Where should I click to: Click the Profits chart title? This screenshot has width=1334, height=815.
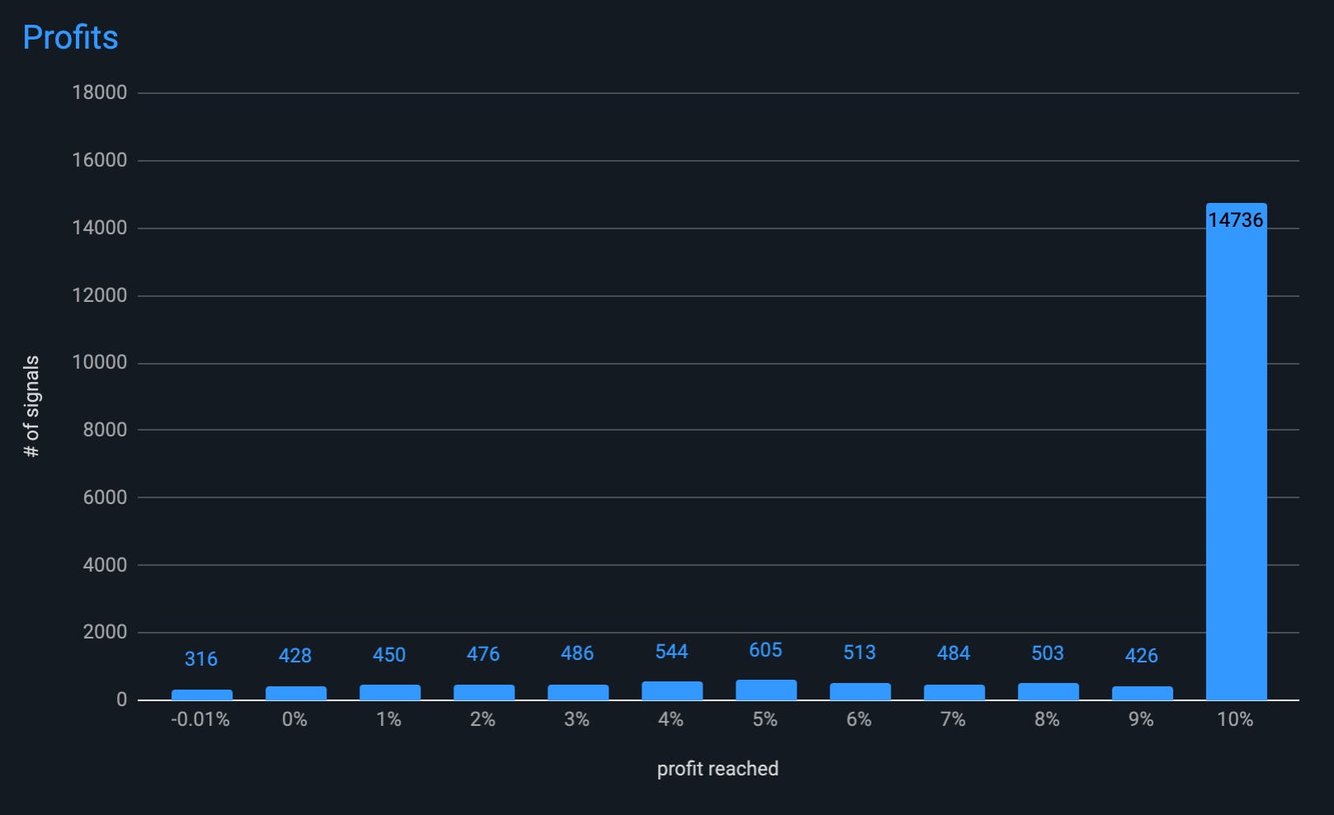[x=70, y=37]
